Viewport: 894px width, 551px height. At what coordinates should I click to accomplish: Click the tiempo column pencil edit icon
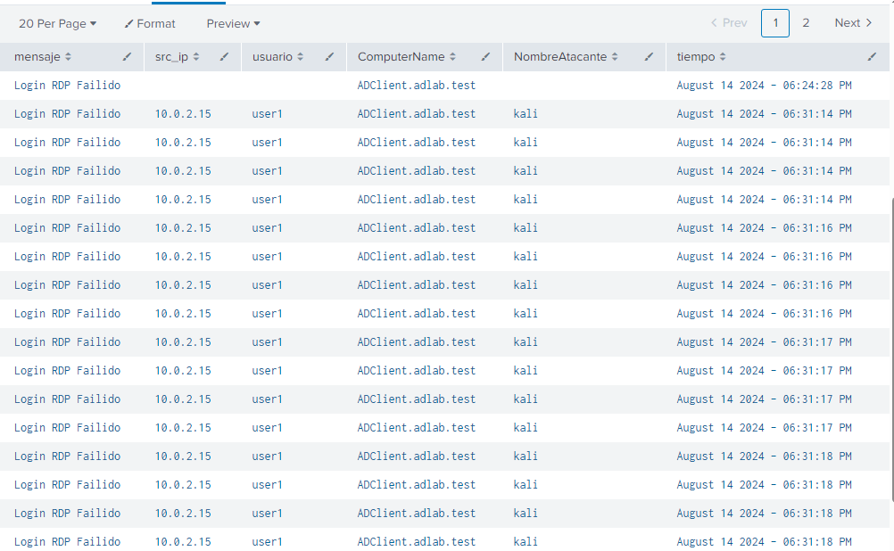(872, 57)
